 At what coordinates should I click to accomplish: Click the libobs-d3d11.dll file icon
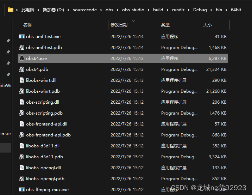click(x=22, y=146)
